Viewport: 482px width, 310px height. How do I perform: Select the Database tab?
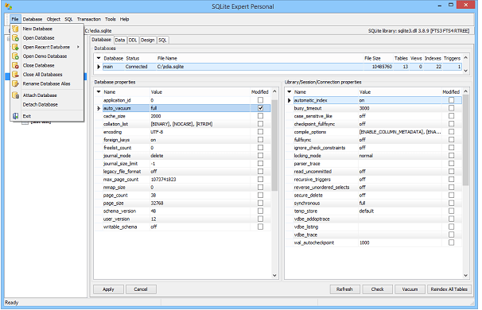coord(102,40)
